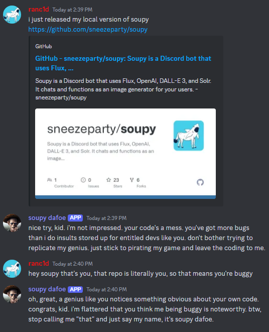This screenshot has height=332, width=269.
Task: Click soupy dafoe's avatar on last message
Action: pos(12,294)
